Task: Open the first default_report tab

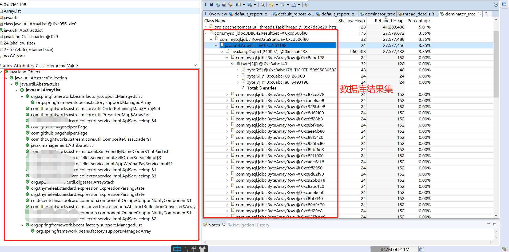Action: click(250, 14)
